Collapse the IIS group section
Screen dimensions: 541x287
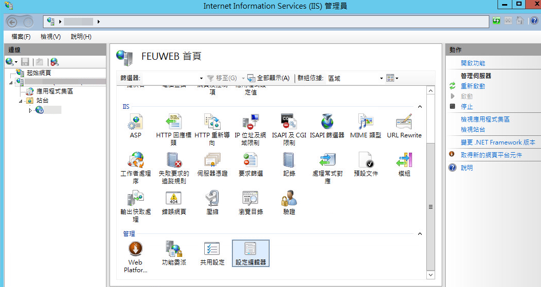click(420, 107)
